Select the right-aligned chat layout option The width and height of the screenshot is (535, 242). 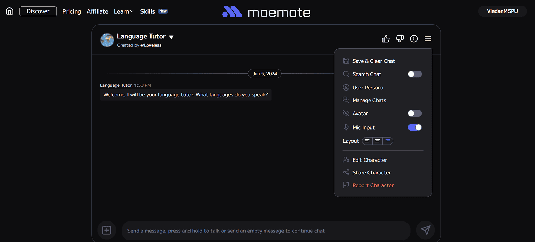[388, 141]
